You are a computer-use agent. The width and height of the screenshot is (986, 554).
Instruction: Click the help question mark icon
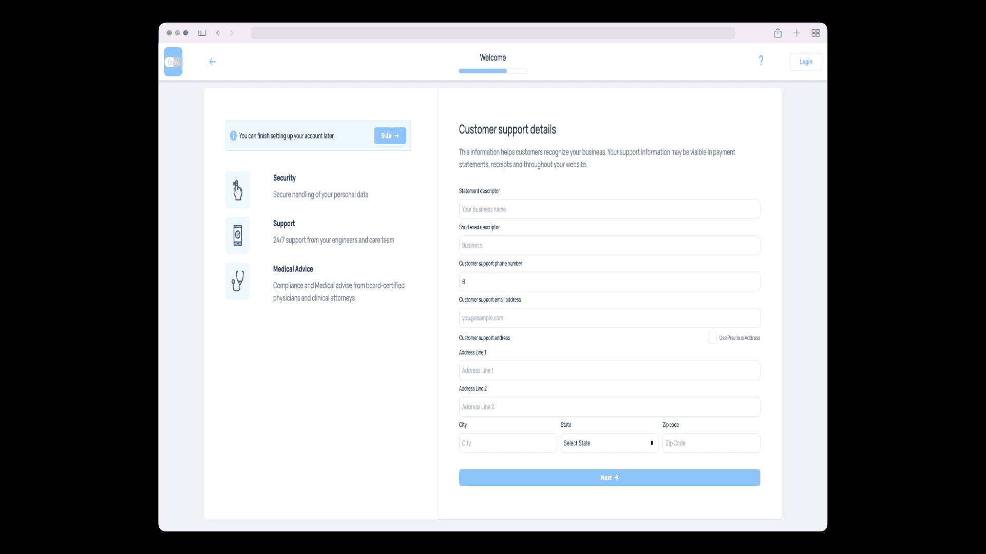coord(761,61)
